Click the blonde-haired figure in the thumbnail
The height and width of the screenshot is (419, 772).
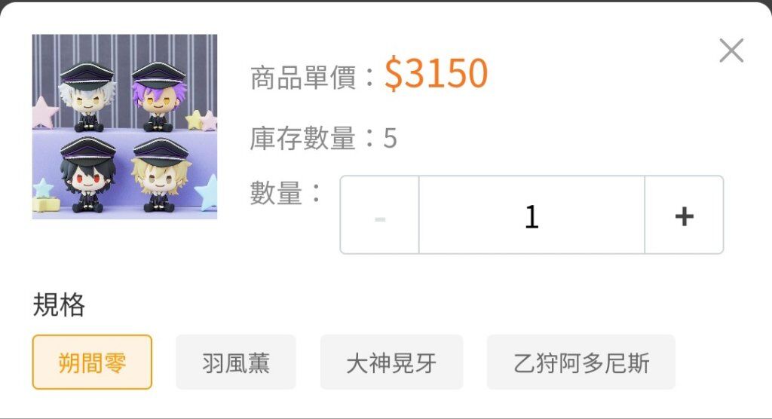(161, 175)
